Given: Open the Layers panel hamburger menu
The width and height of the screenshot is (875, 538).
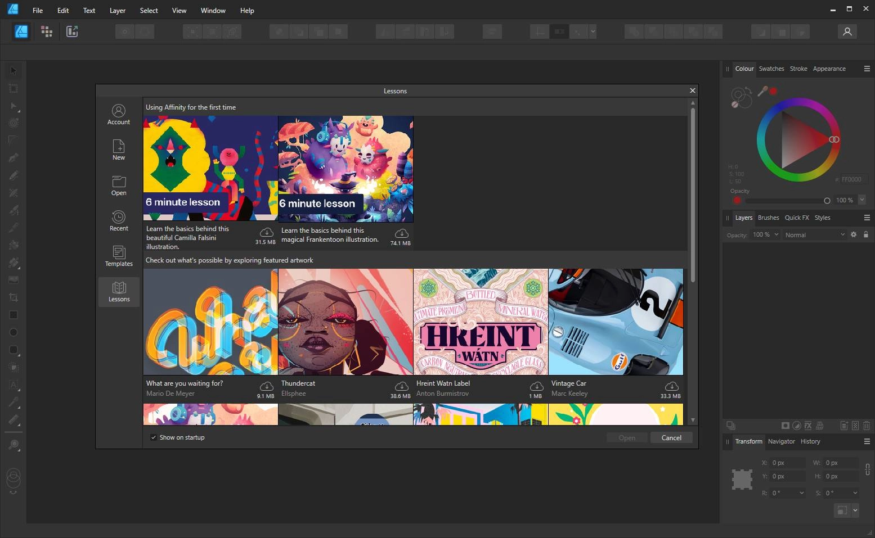Looking at the screenshot, I should (x=867, y=218).
